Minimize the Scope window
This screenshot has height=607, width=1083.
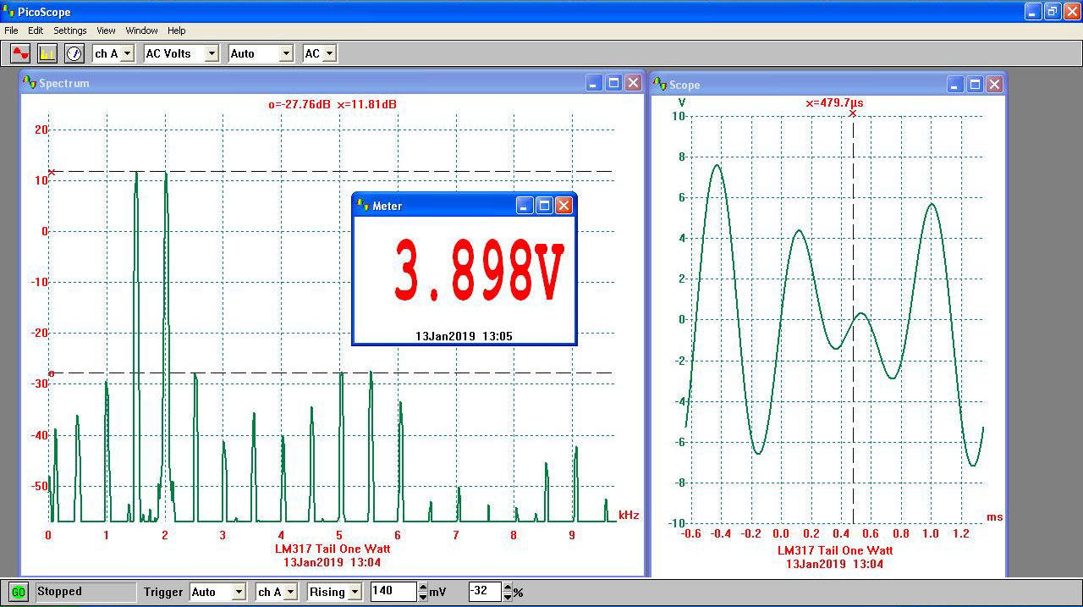(955, 85)
